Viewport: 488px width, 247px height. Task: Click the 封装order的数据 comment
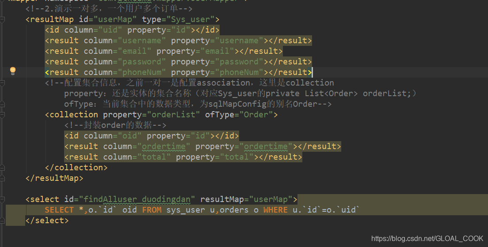[115, 125]
